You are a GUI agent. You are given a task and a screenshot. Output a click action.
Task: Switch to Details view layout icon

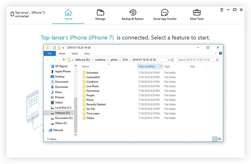(x=215, y=139)
